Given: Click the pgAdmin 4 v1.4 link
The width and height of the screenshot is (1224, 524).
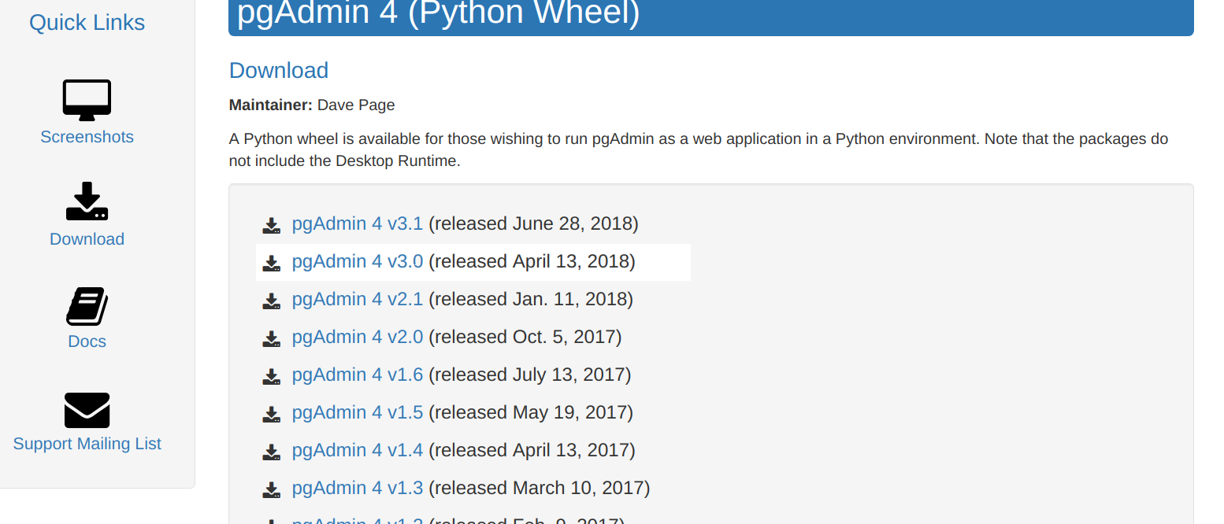Looking at the screenshot, I should [358, 450].
